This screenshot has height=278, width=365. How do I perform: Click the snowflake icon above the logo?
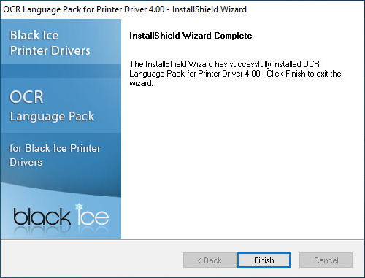79,207
